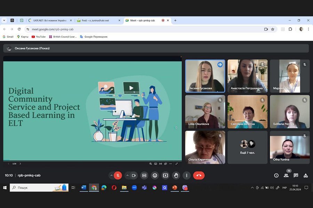This screenshot has width=313, height=208.
Task: Open a new browser tab
Action: (175, 20)
